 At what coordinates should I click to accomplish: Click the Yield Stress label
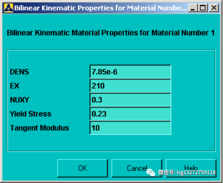click(x=31, y=114)
